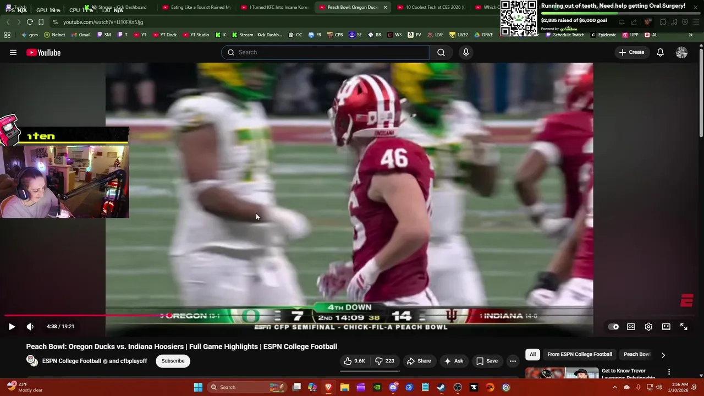
Task: Expand the hidden bookmarks chevron
Action: point(690,35)
